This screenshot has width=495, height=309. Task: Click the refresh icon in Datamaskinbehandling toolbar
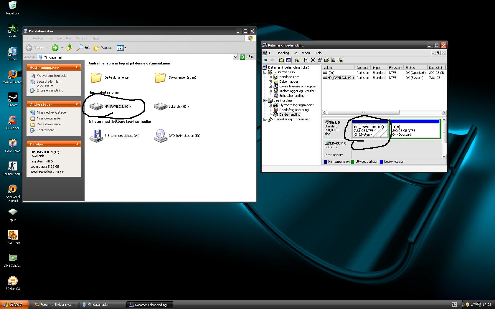[306, 60]
